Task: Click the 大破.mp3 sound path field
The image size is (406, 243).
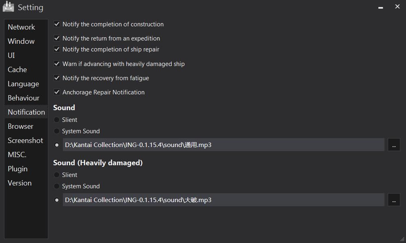Action: pyautogui.click(x=223, y=200)
